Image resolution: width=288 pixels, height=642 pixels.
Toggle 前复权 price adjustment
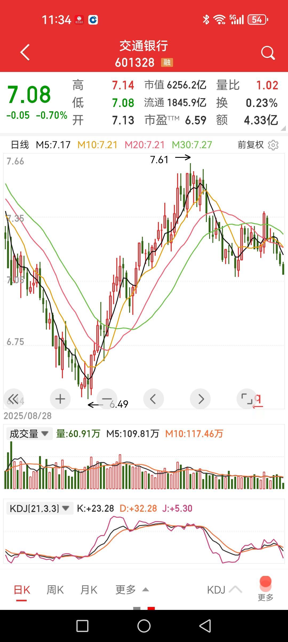(251, 145)
